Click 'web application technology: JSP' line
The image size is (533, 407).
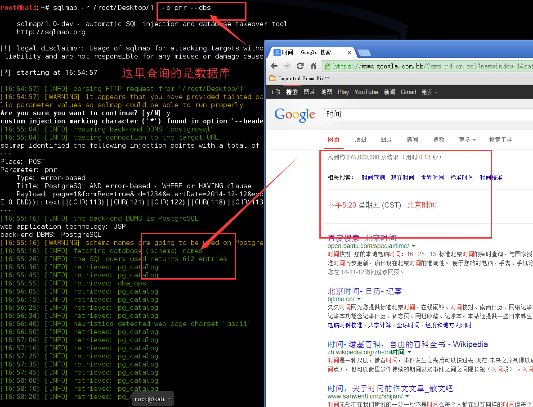(x=63, y=226)
